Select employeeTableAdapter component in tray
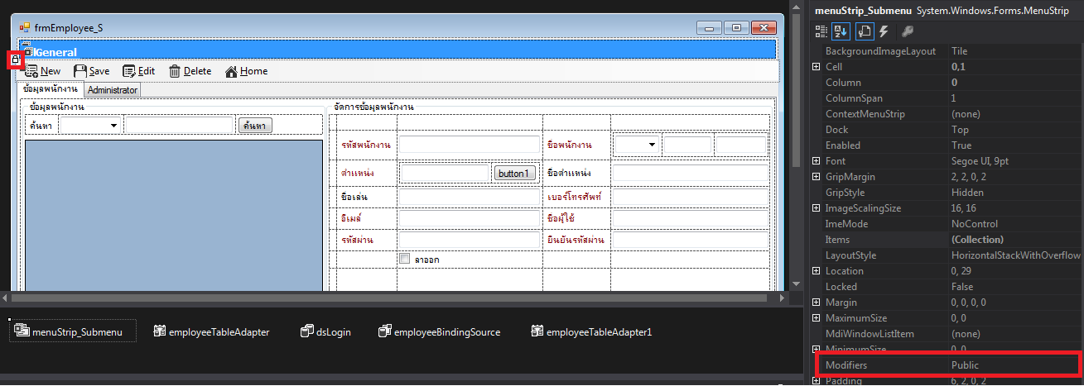The width and height of the screenshot is (1084, 386). click(211, 331)
